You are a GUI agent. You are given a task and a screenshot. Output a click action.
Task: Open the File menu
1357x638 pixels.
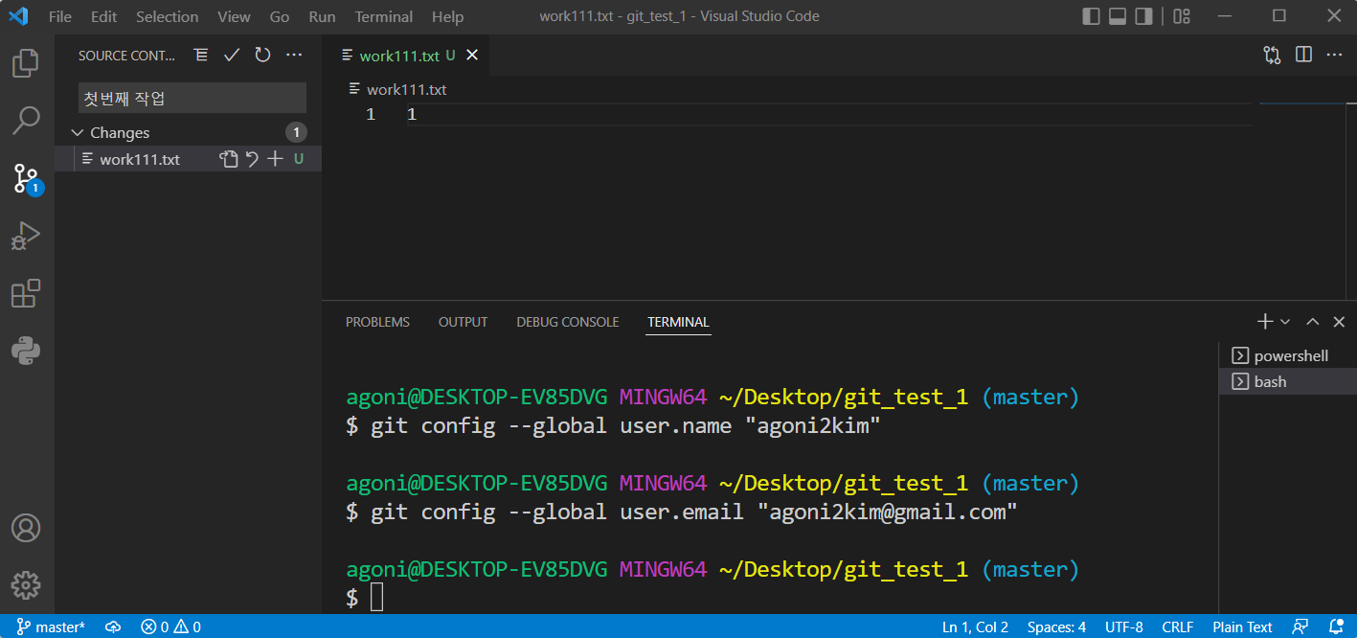pyautogui.click(x=60, y=16)
